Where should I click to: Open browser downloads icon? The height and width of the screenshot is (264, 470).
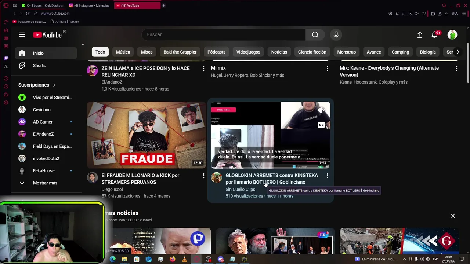point(446,14)
